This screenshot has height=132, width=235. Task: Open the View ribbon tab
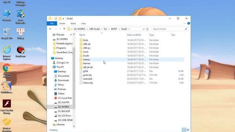tap(83, 23)
